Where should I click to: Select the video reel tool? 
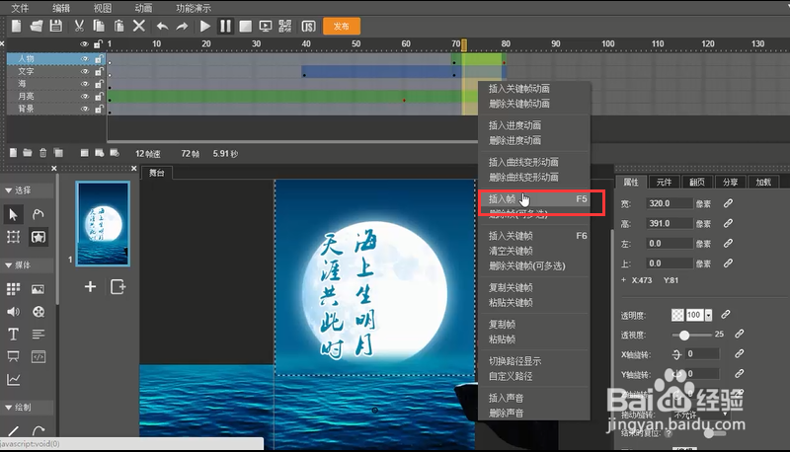click(39, 312)
